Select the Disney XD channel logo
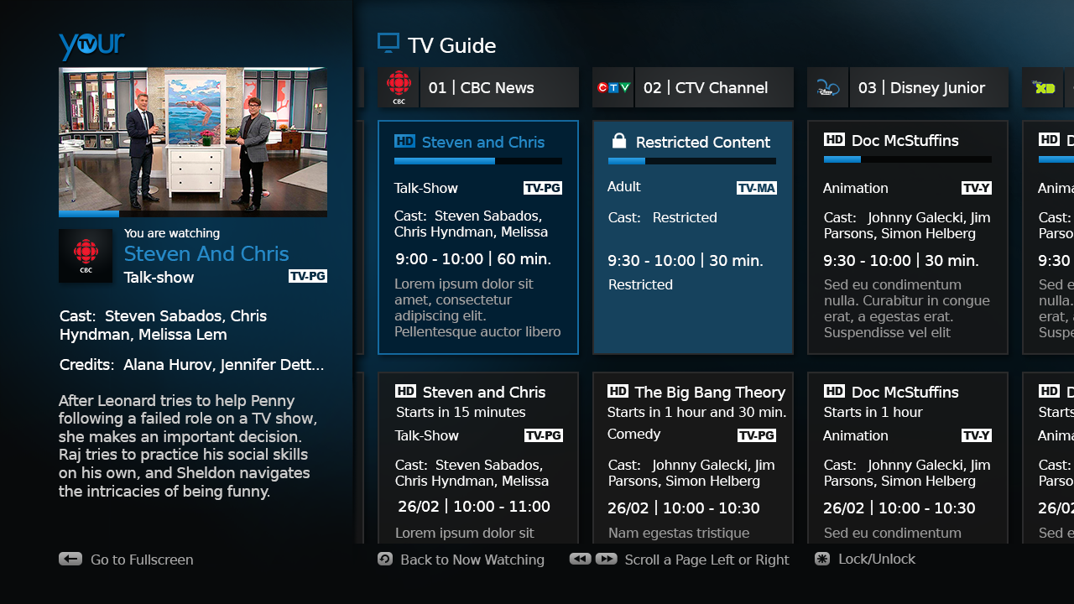 [x=1043, y=87]
